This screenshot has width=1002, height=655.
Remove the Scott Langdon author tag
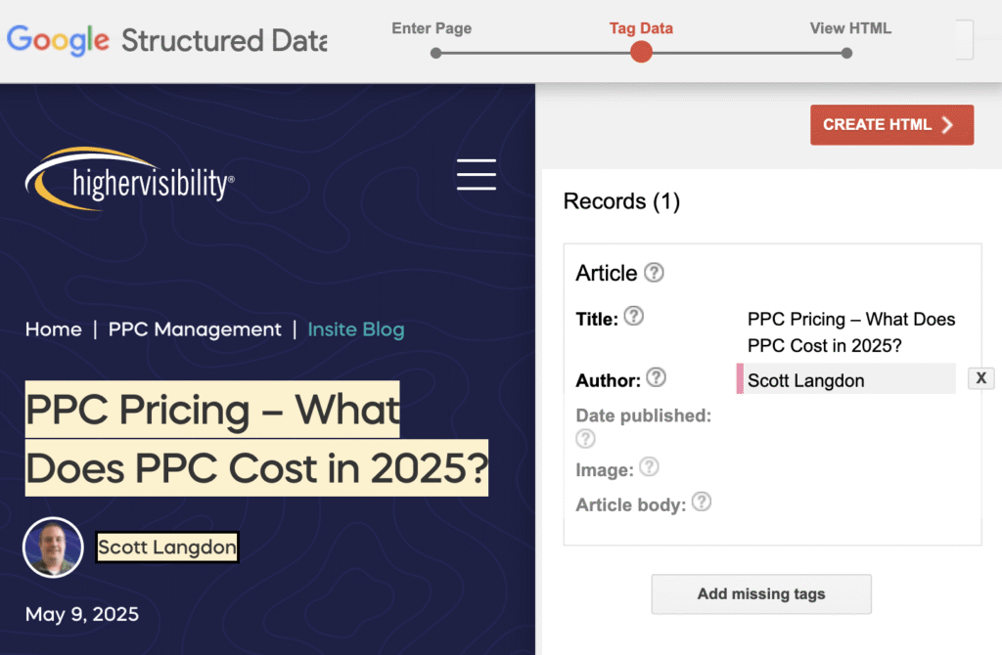[x=980, y=378]
